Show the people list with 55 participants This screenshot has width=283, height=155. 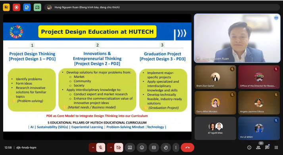pyautogui.click(x=258, y=147)
